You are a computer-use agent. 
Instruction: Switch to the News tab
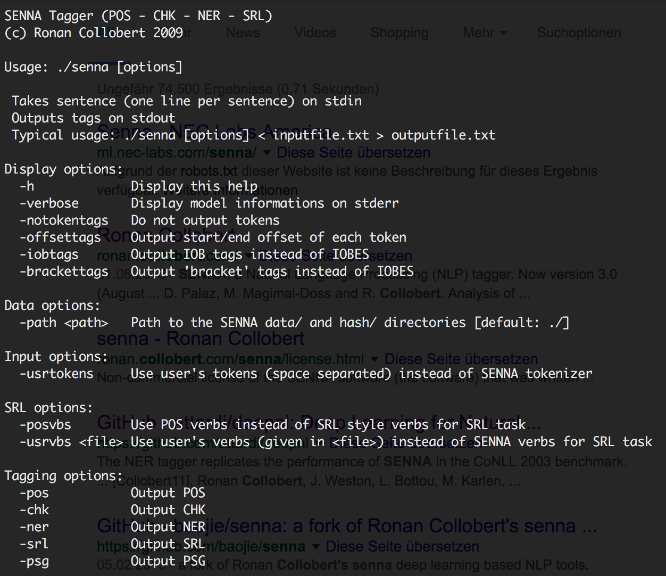tap(243, 32)
